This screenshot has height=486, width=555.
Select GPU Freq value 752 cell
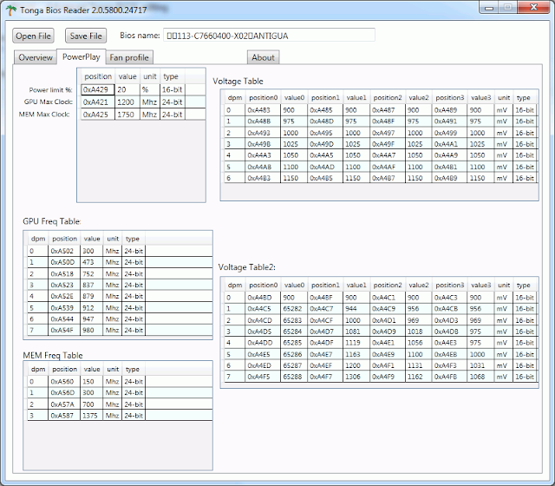coord(91,274)
